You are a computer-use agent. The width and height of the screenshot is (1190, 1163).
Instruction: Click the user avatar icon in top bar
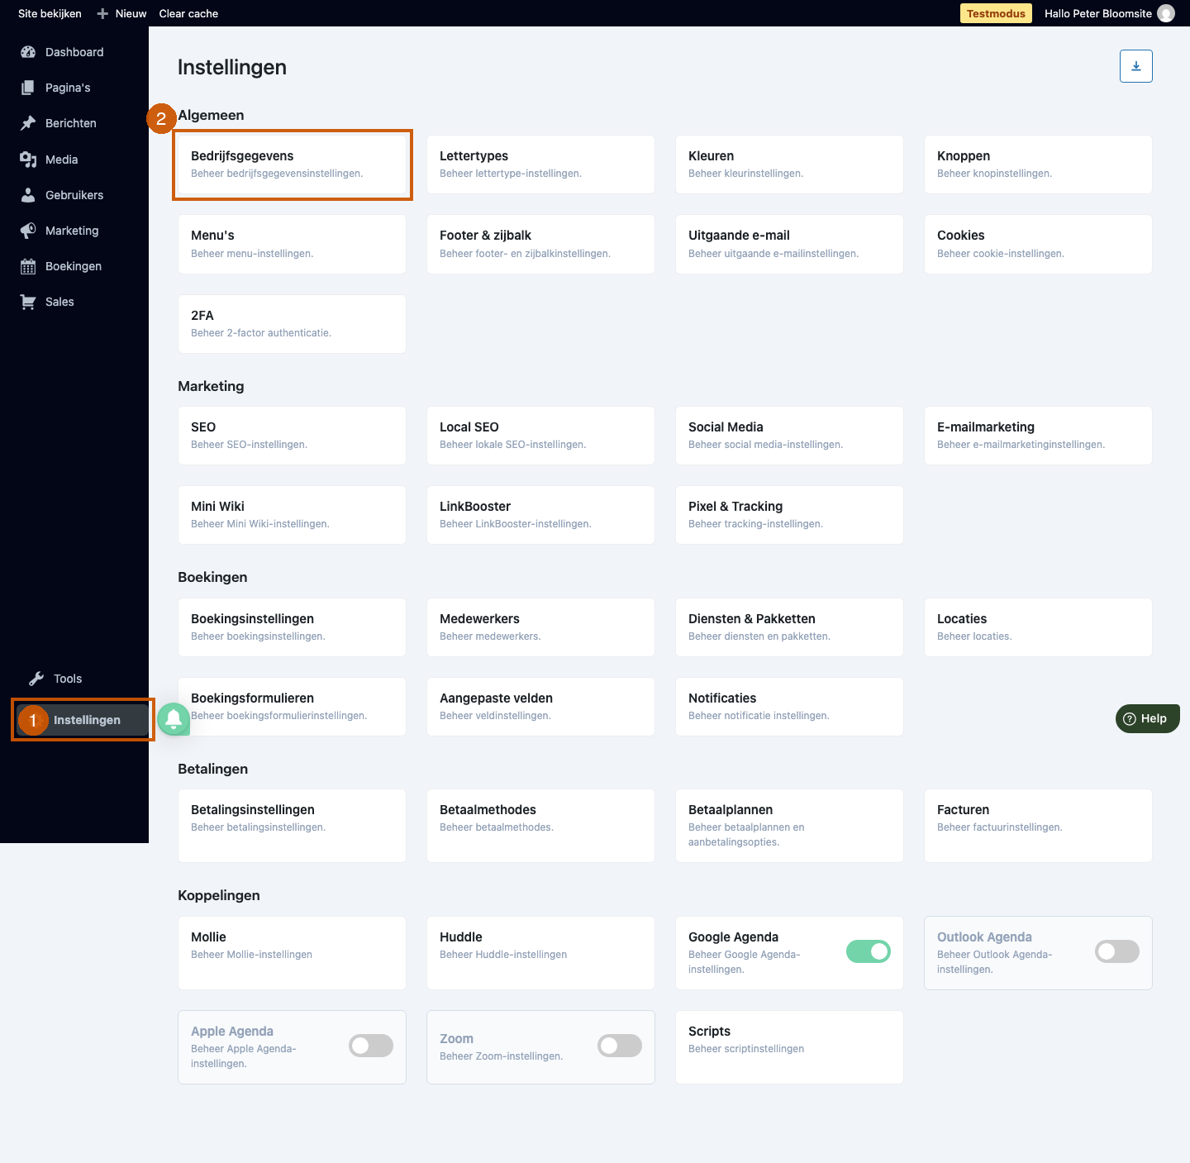point(1166,13)
